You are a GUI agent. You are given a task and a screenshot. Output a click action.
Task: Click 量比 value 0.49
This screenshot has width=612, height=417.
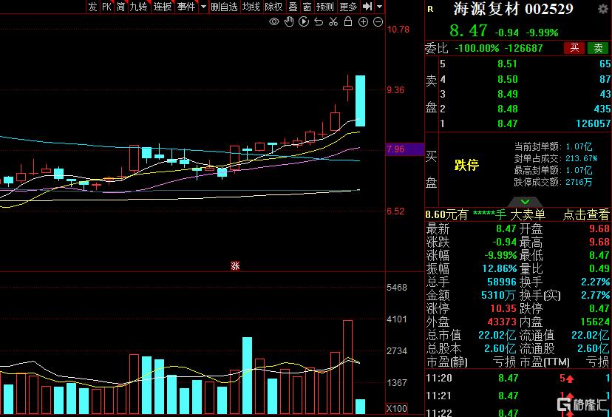[x=599, y=268]
